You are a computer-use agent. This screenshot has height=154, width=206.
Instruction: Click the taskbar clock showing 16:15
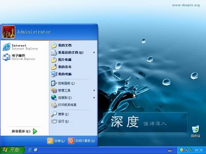(x=199, y=150)
